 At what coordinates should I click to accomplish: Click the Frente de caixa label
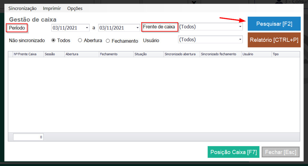pyautogui.click(x=159, y=27)
